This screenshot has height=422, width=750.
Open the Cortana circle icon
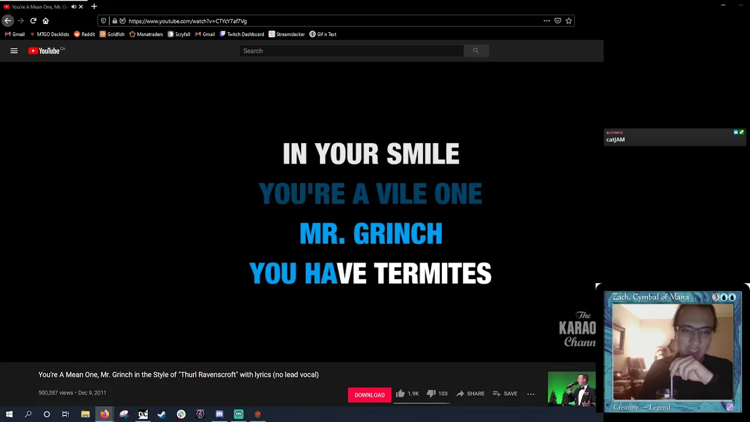(x=47, y=414)
